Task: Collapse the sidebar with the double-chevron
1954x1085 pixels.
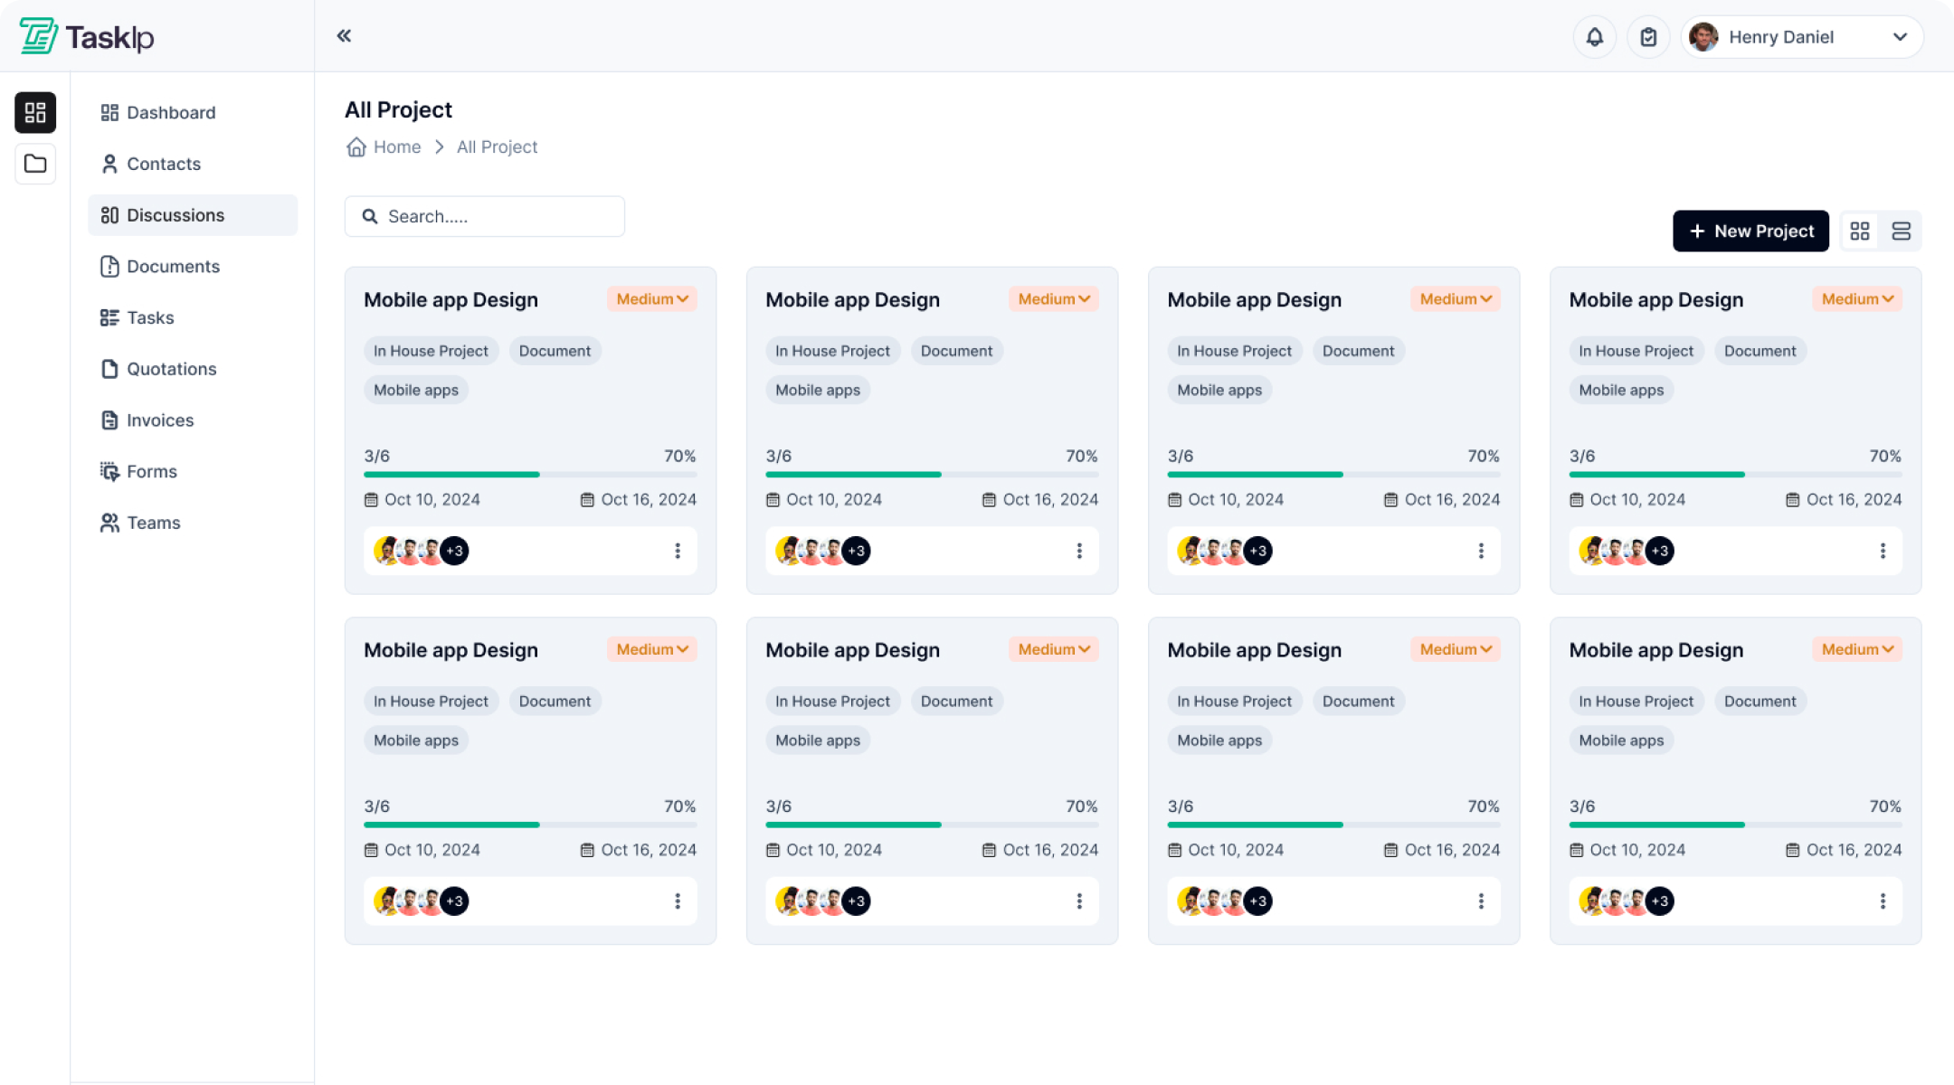Action: (344, 35)
